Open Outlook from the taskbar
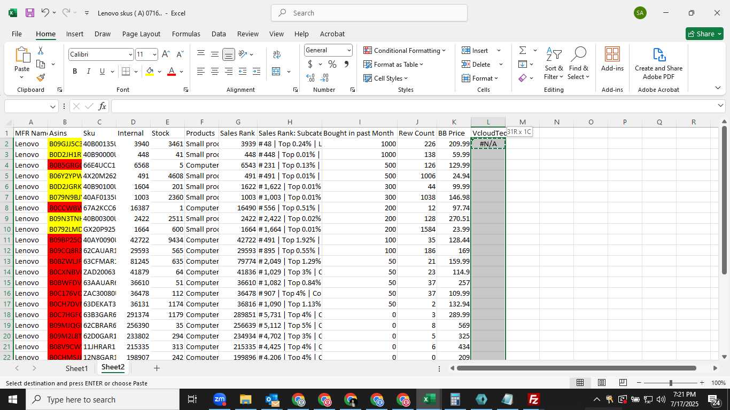This screenshot has height=410, width=730. (x=272, y=399)
